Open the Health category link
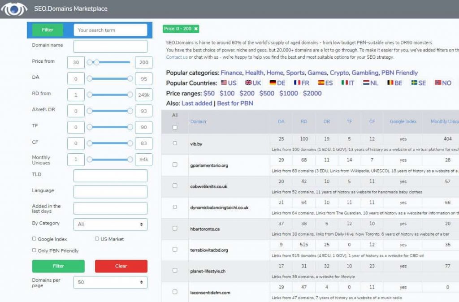The height and width of the screenshot is (302, 459). [254, 73]
